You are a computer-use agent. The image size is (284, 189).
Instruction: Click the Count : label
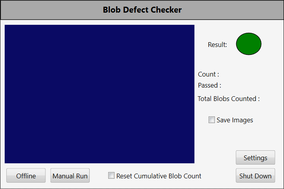click(x=209, y=74)
